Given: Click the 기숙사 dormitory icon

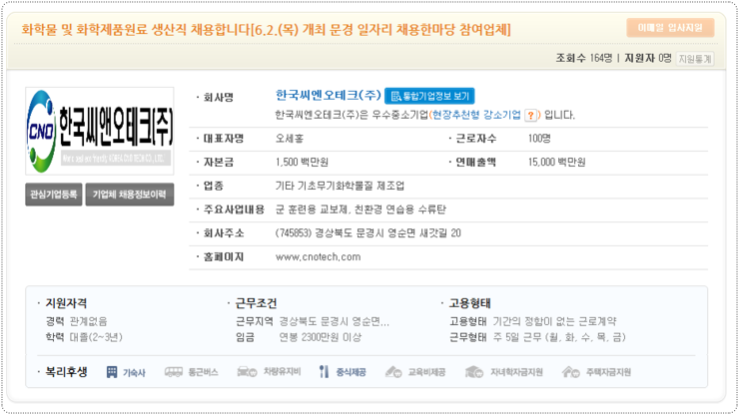Looking at the screenshot, I should click(112, 372).
